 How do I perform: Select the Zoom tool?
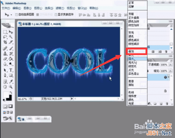pos(11,87)
